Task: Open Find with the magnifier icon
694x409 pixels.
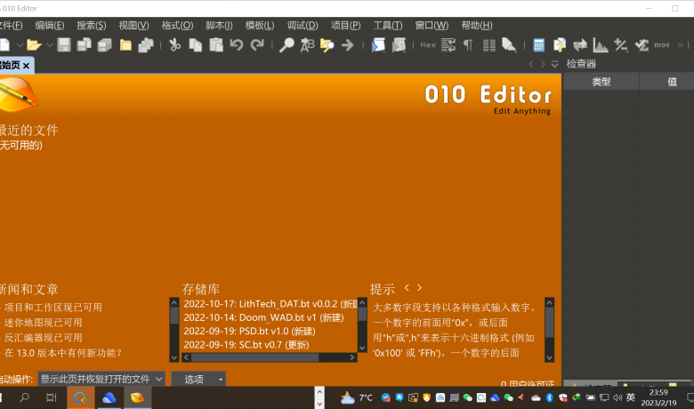Action: coord(286,44)
